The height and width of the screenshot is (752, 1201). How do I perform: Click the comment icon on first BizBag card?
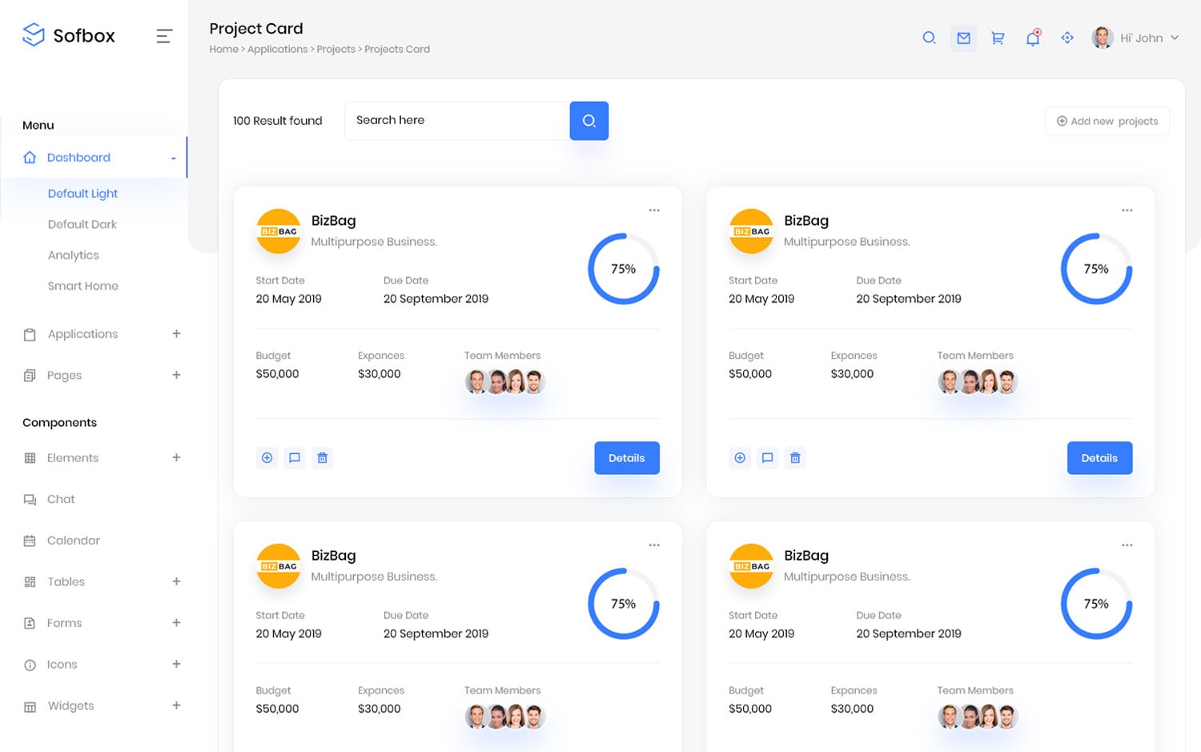pyautogui.click(x=295, y=458)
